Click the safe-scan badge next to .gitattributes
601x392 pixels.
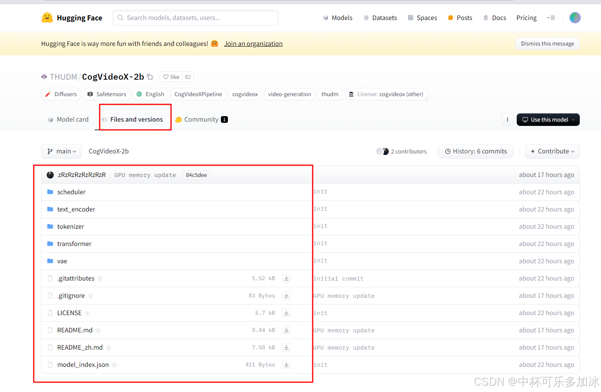[x=100, y=279]
